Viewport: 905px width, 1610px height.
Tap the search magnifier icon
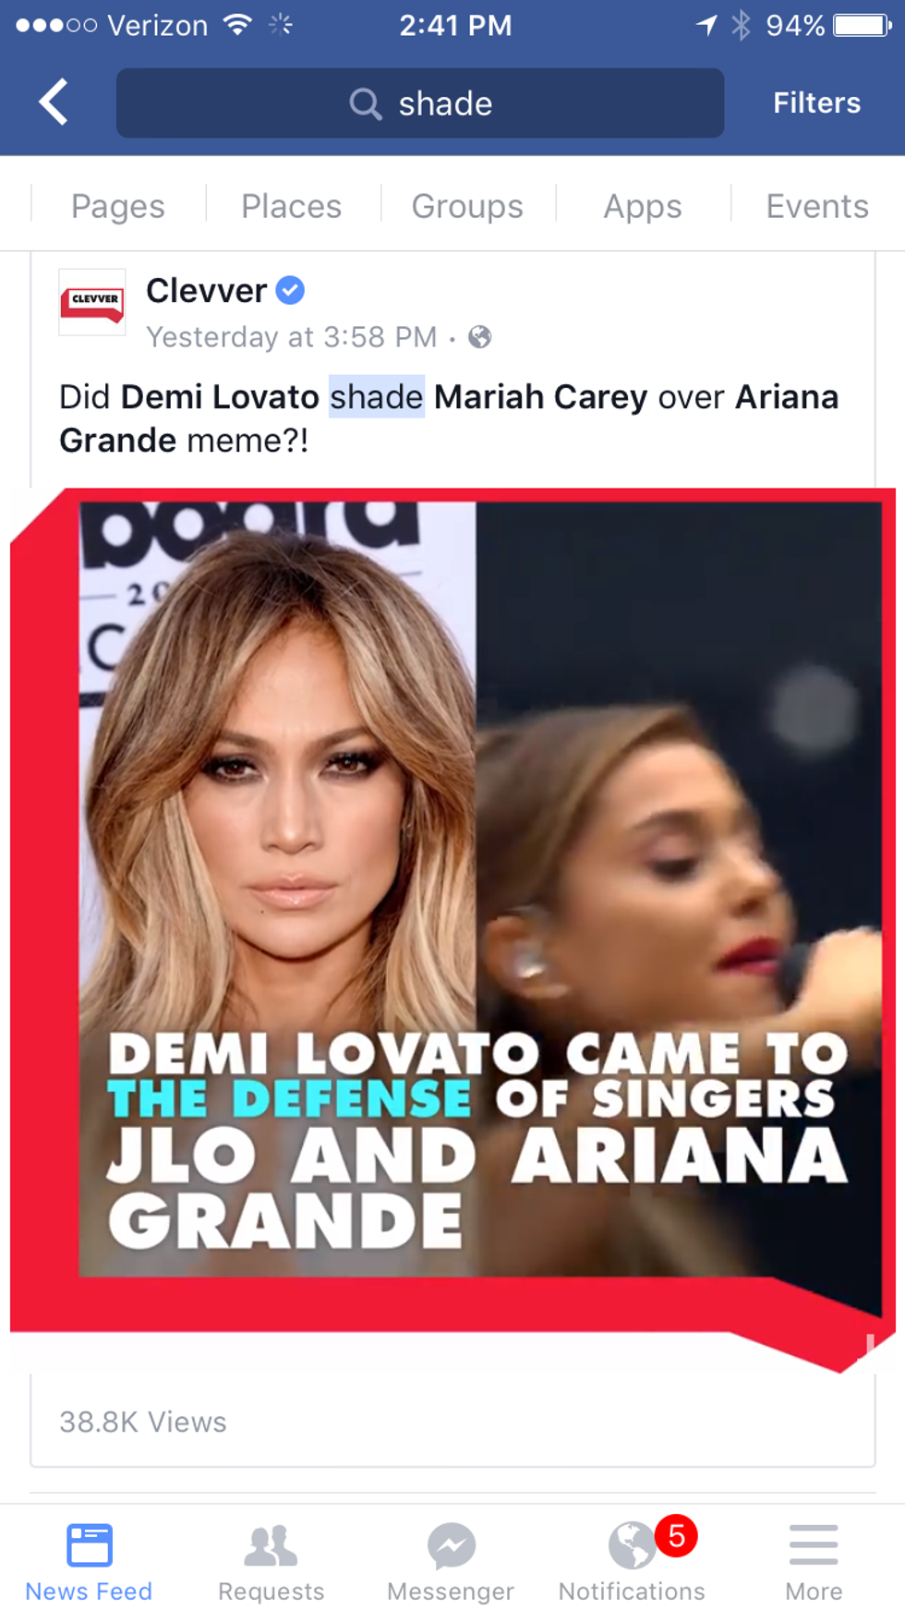click(x=365, y=103)
